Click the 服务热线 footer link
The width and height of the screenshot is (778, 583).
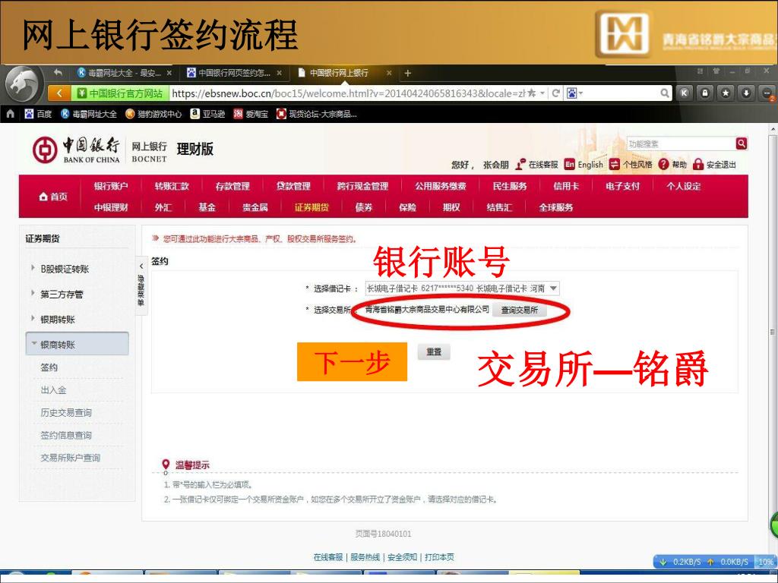365,557
